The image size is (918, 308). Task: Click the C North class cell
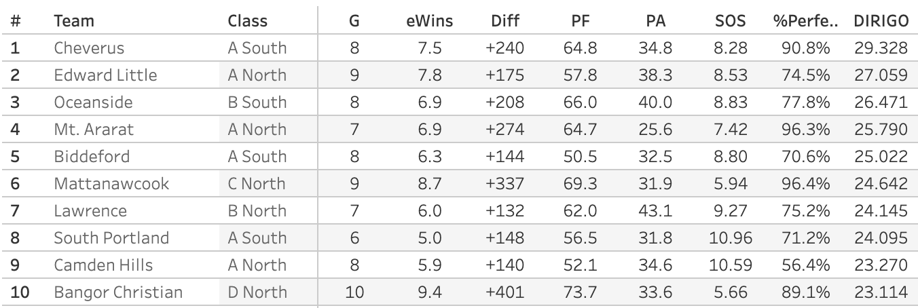tap(257, 184)
